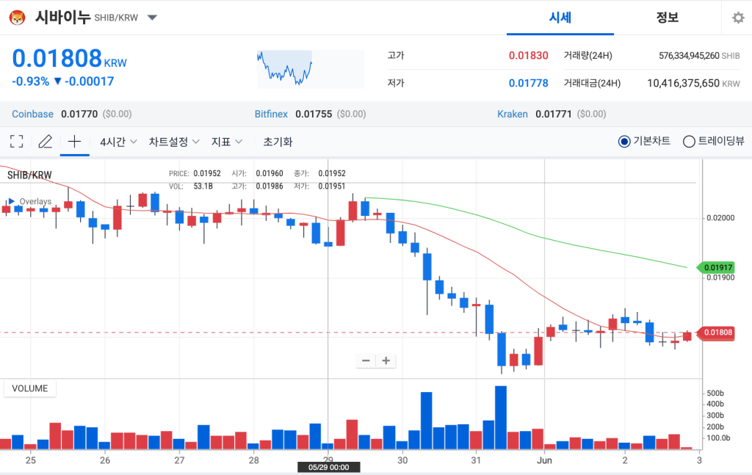Open SHIB/KRW market selector arrow
The width and height of the screenshot is (752, 475).
pyautogui.click(x=152, y=18)
